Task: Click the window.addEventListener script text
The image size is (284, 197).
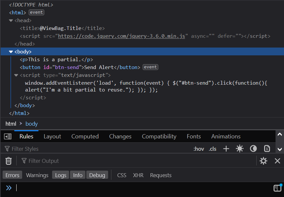Action: 146,86
